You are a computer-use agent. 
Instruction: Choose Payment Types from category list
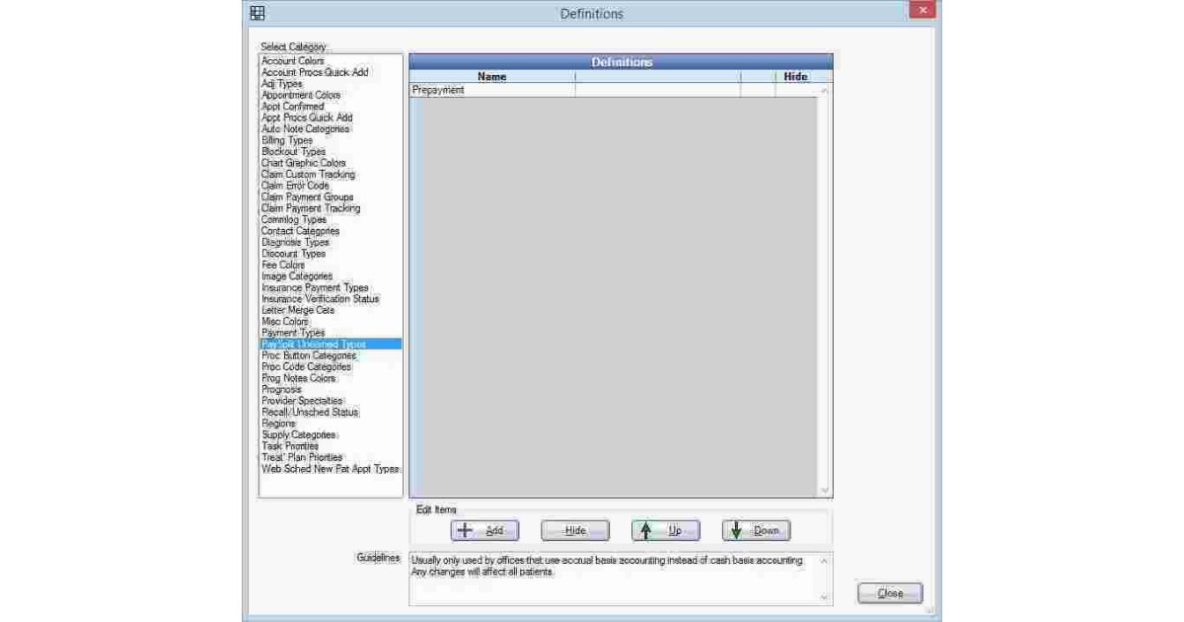coord(293,333)
